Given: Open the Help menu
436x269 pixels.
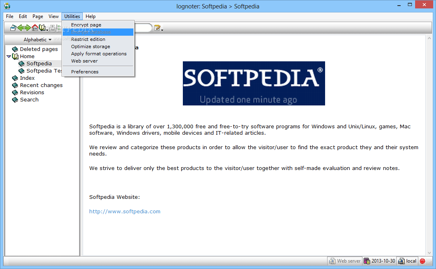Looking at the screenshot, I should (x=90, y=16).
